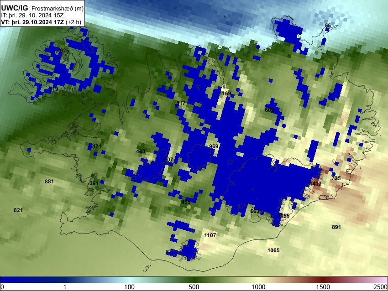Click the 821 value over the sea
Viewport: 388px width, 291px height.
(18, 210)
